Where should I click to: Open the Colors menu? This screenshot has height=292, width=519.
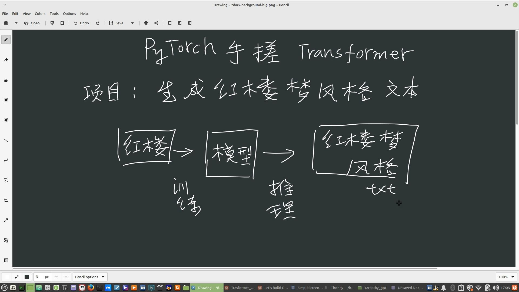coord(40,14)
